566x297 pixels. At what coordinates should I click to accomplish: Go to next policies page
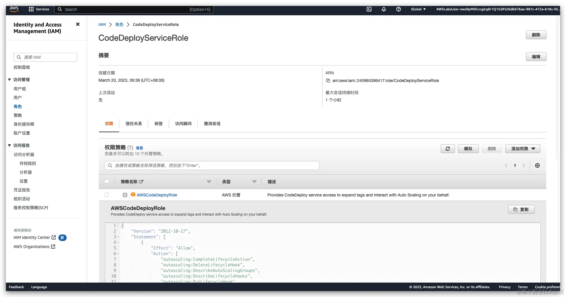pyautogui.click(x=524, y=165)
